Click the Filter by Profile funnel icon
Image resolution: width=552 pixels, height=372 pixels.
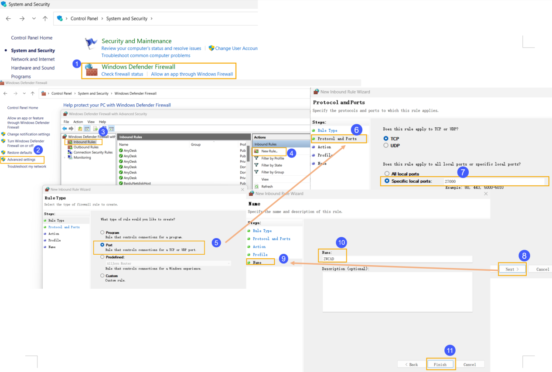pyautogui.click(x=256, y=158)
